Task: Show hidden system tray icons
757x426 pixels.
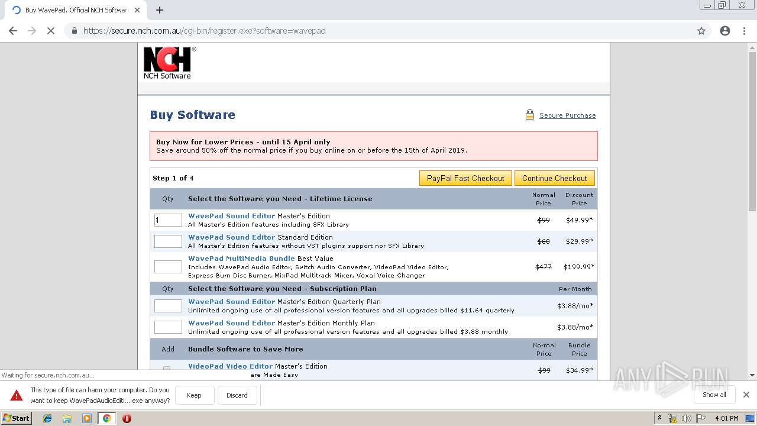Action: 659,418
